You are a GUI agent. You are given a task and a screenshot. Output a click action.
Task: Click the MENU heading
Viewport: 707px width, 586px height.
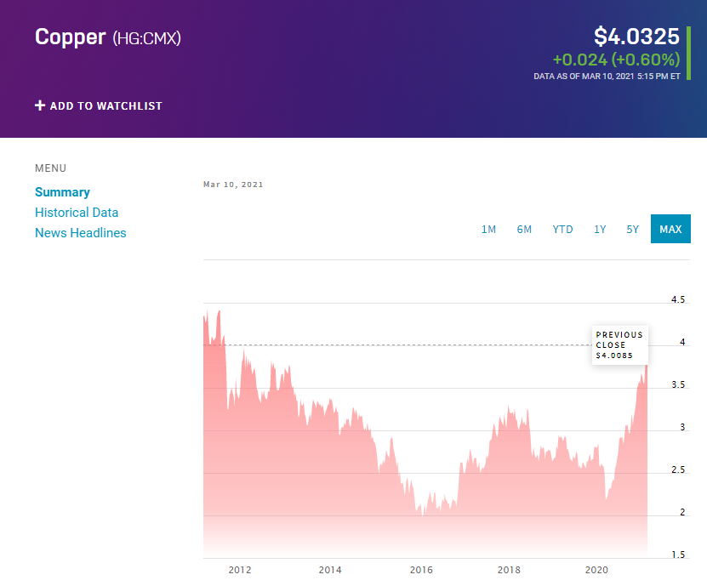click(x=50, y=168)
